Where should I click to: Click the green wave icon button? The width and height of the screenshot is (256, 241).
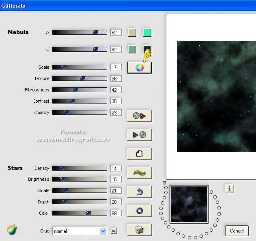tap(139, 173)
